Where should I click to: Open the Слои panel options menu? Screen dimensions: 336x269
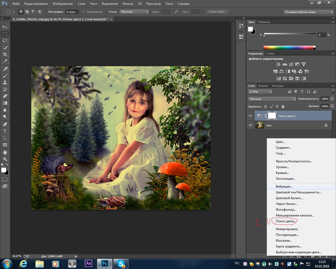click(333, 86)
